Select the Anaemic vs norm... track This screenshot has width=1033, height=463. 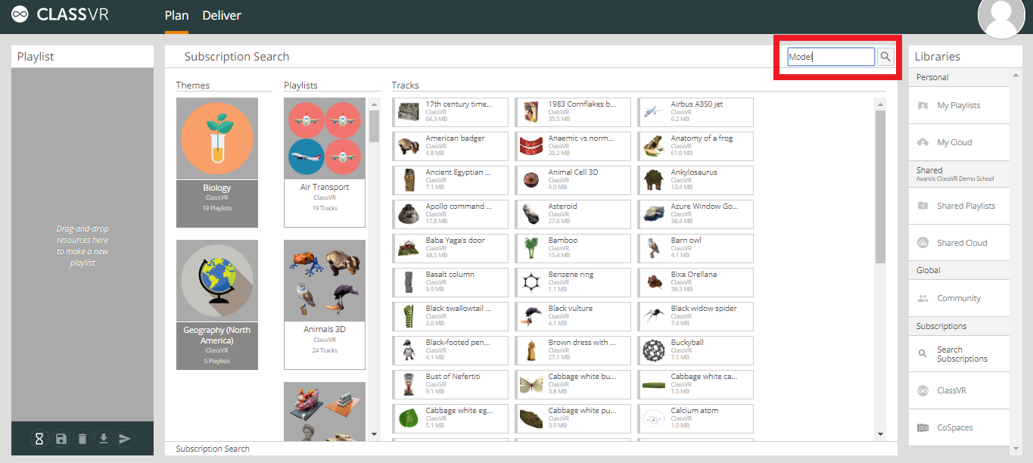[573, 146]
